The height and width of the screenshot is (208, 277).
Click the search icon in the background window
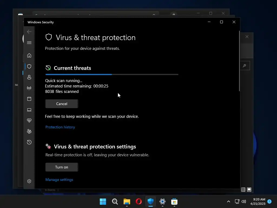(x=245, y=66)
